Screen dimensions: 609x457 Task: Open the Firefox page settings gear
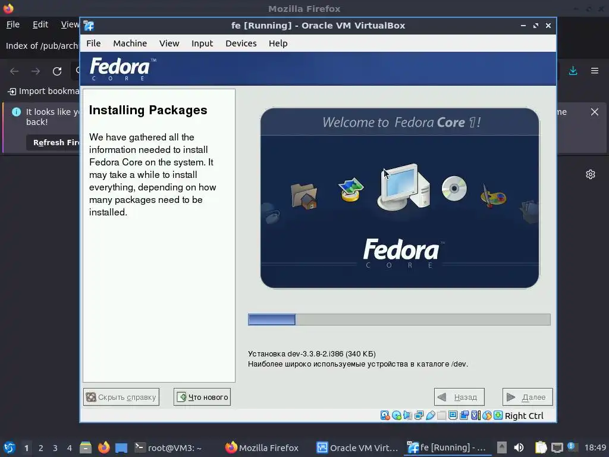coord(591,174)
